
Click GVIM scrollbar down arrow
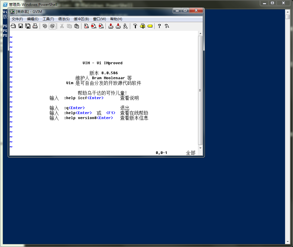200,148
